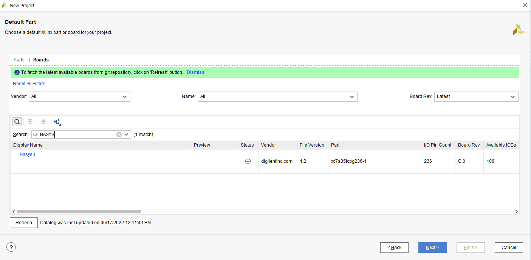The width and height of the screenshot is (531, 260).
Task: Click the catalog last updated timestamp text
Action: tap(95, 223)
